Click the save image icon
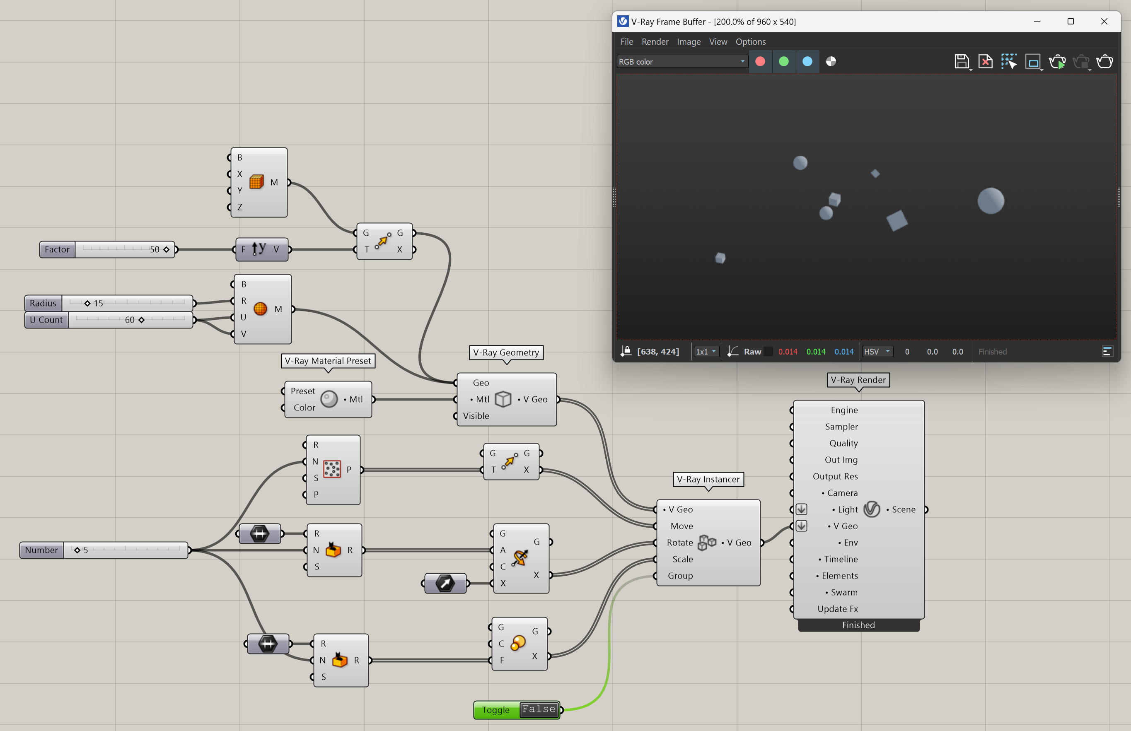The height and width of the screenshot is (731, 1131). 962,62
